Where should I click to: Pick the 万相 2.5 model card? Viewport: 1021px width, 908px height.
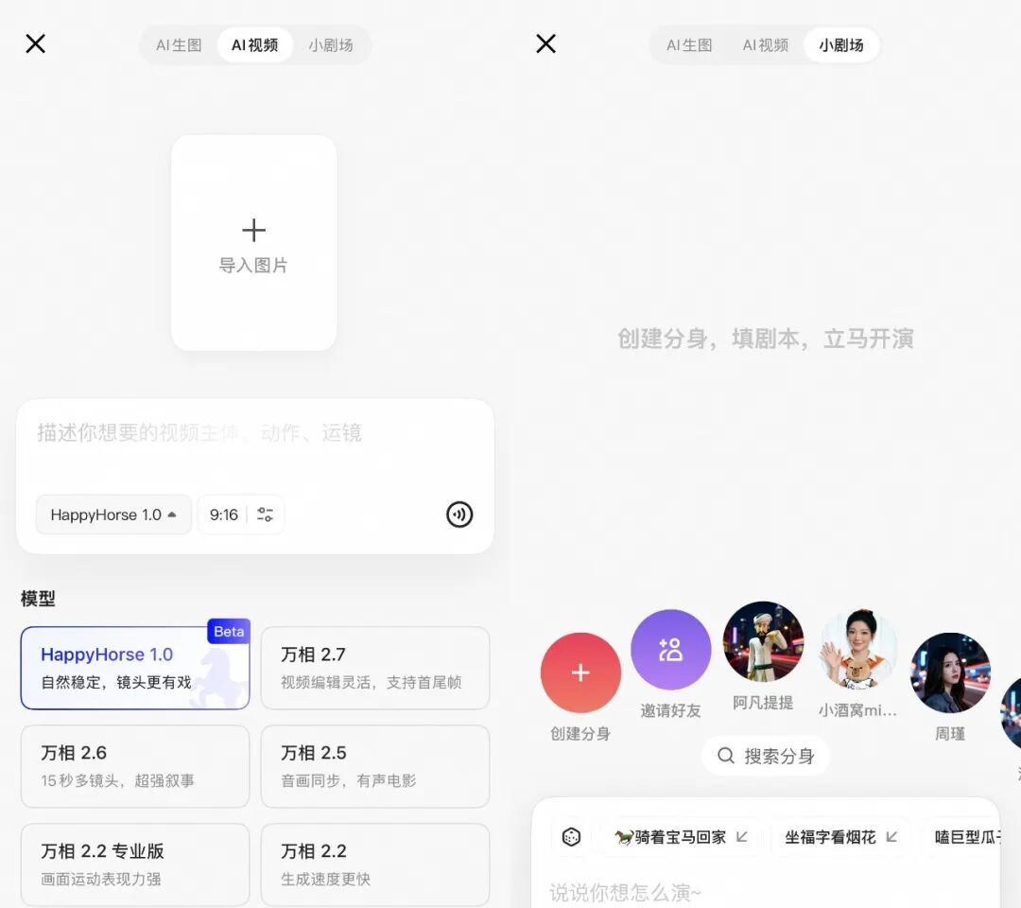[374, 765]
